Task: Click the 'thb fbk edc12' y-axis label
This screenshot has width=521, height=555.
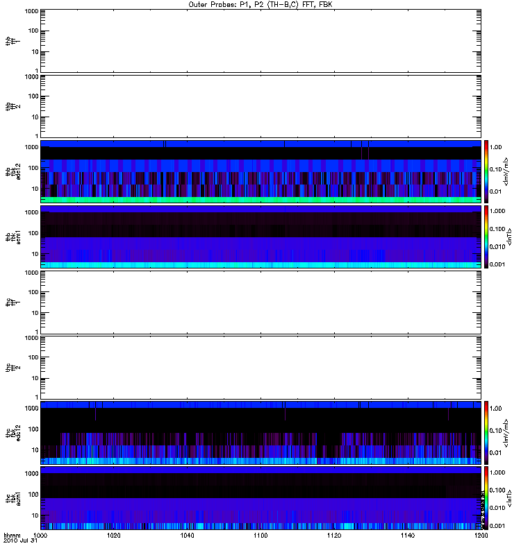Action: click(13, 171)
